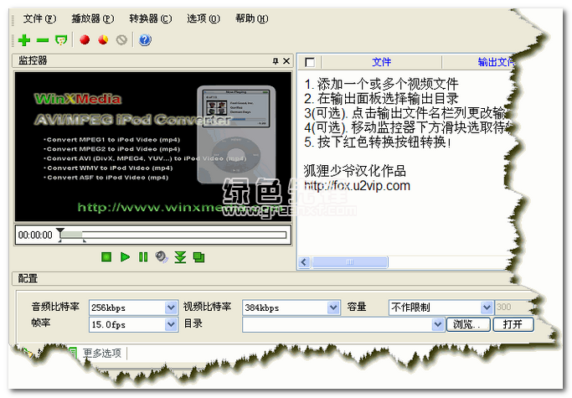Click the green down-arrows player icon

pos(180,257)
